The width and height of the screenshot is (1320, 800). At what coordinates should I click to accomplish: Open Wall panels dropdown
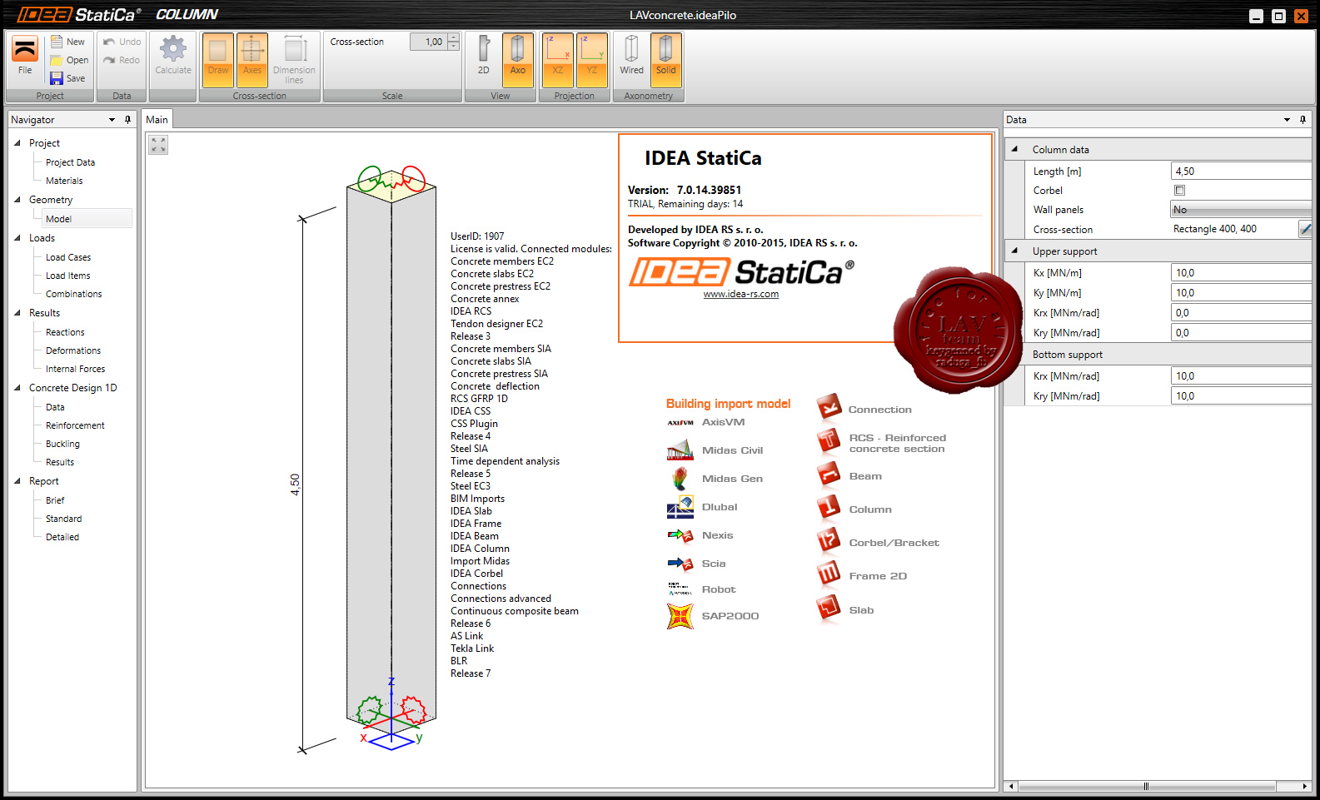tap(1241, 210)
